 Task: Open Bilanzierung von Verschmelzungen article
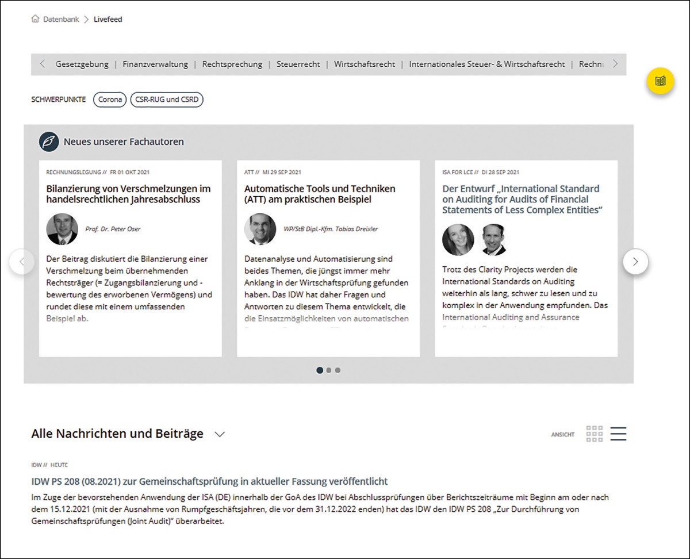point(128,194)
